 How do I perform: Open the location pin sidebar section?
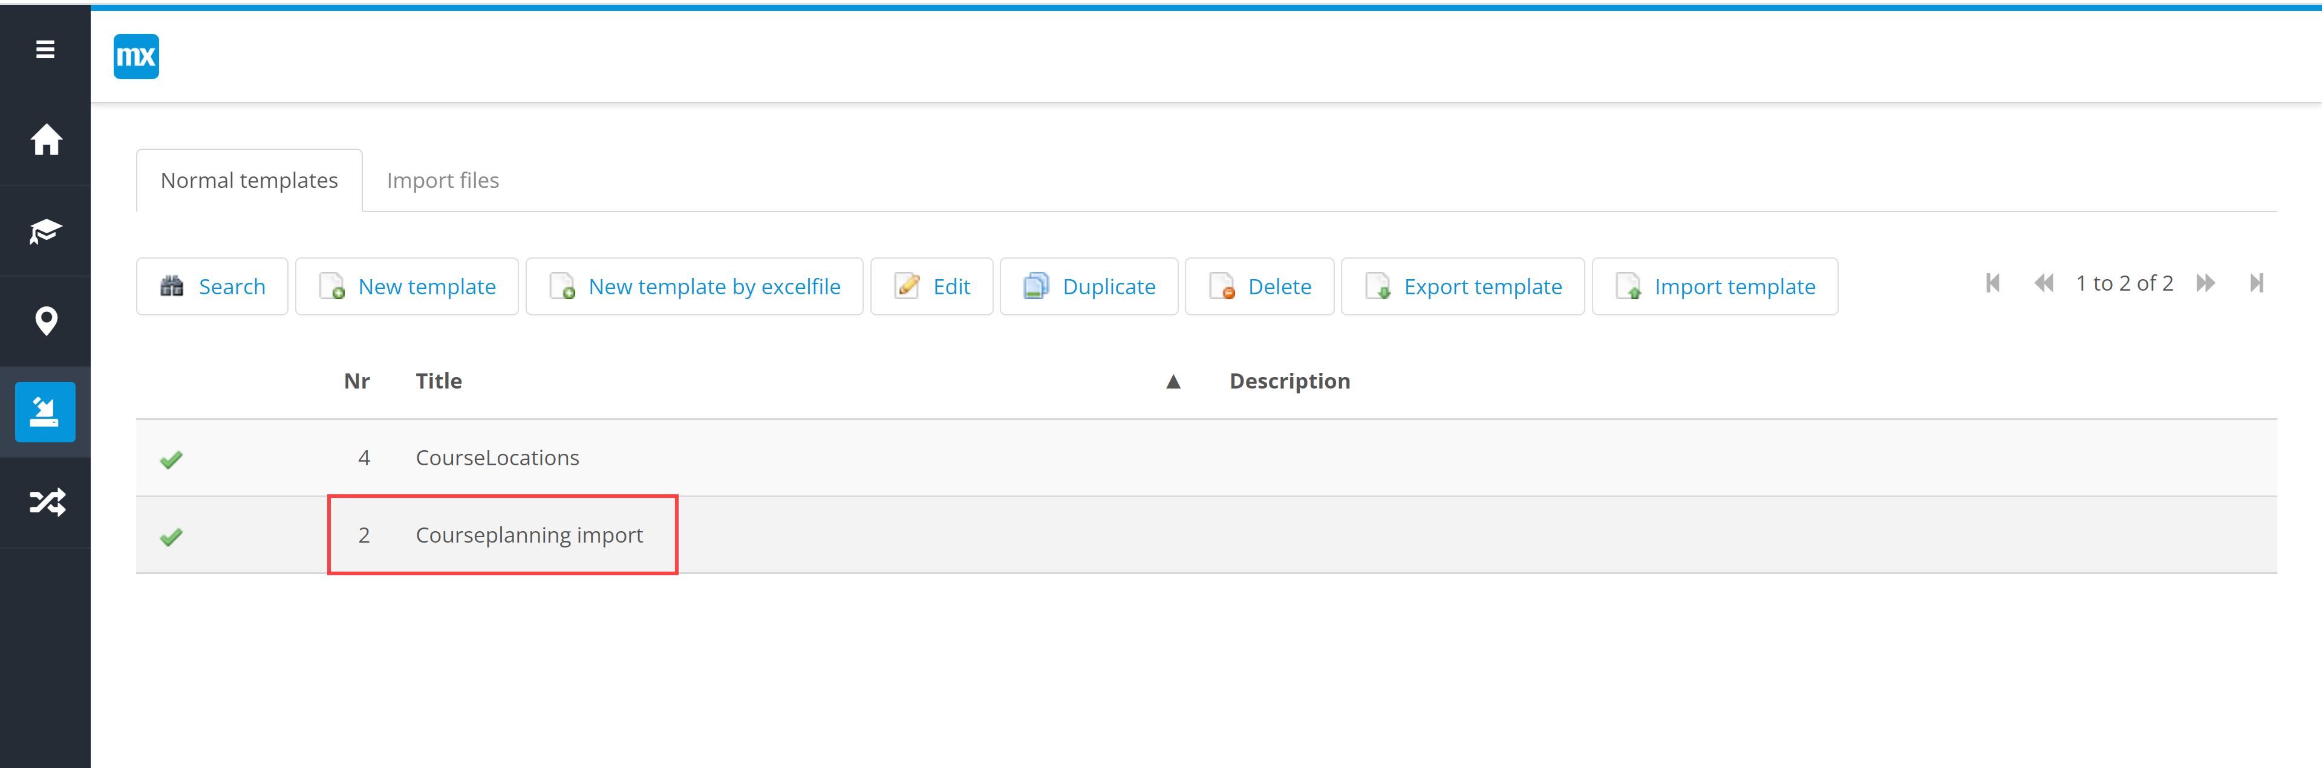click(46, 321)
